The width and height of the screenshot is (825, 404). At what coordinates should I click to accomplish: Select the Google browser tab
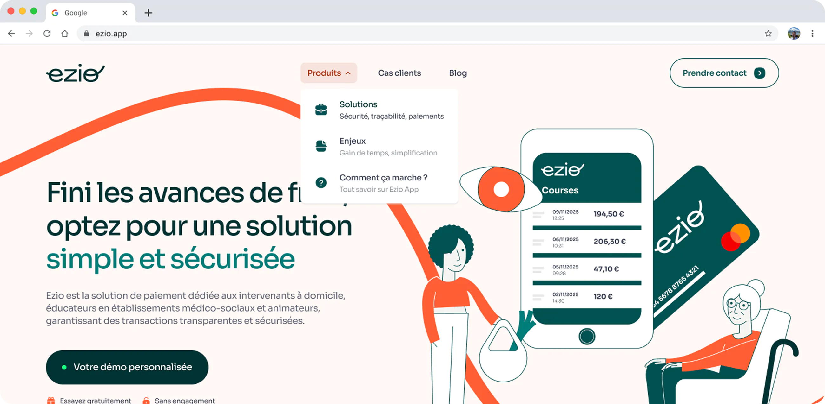(90, 13)
